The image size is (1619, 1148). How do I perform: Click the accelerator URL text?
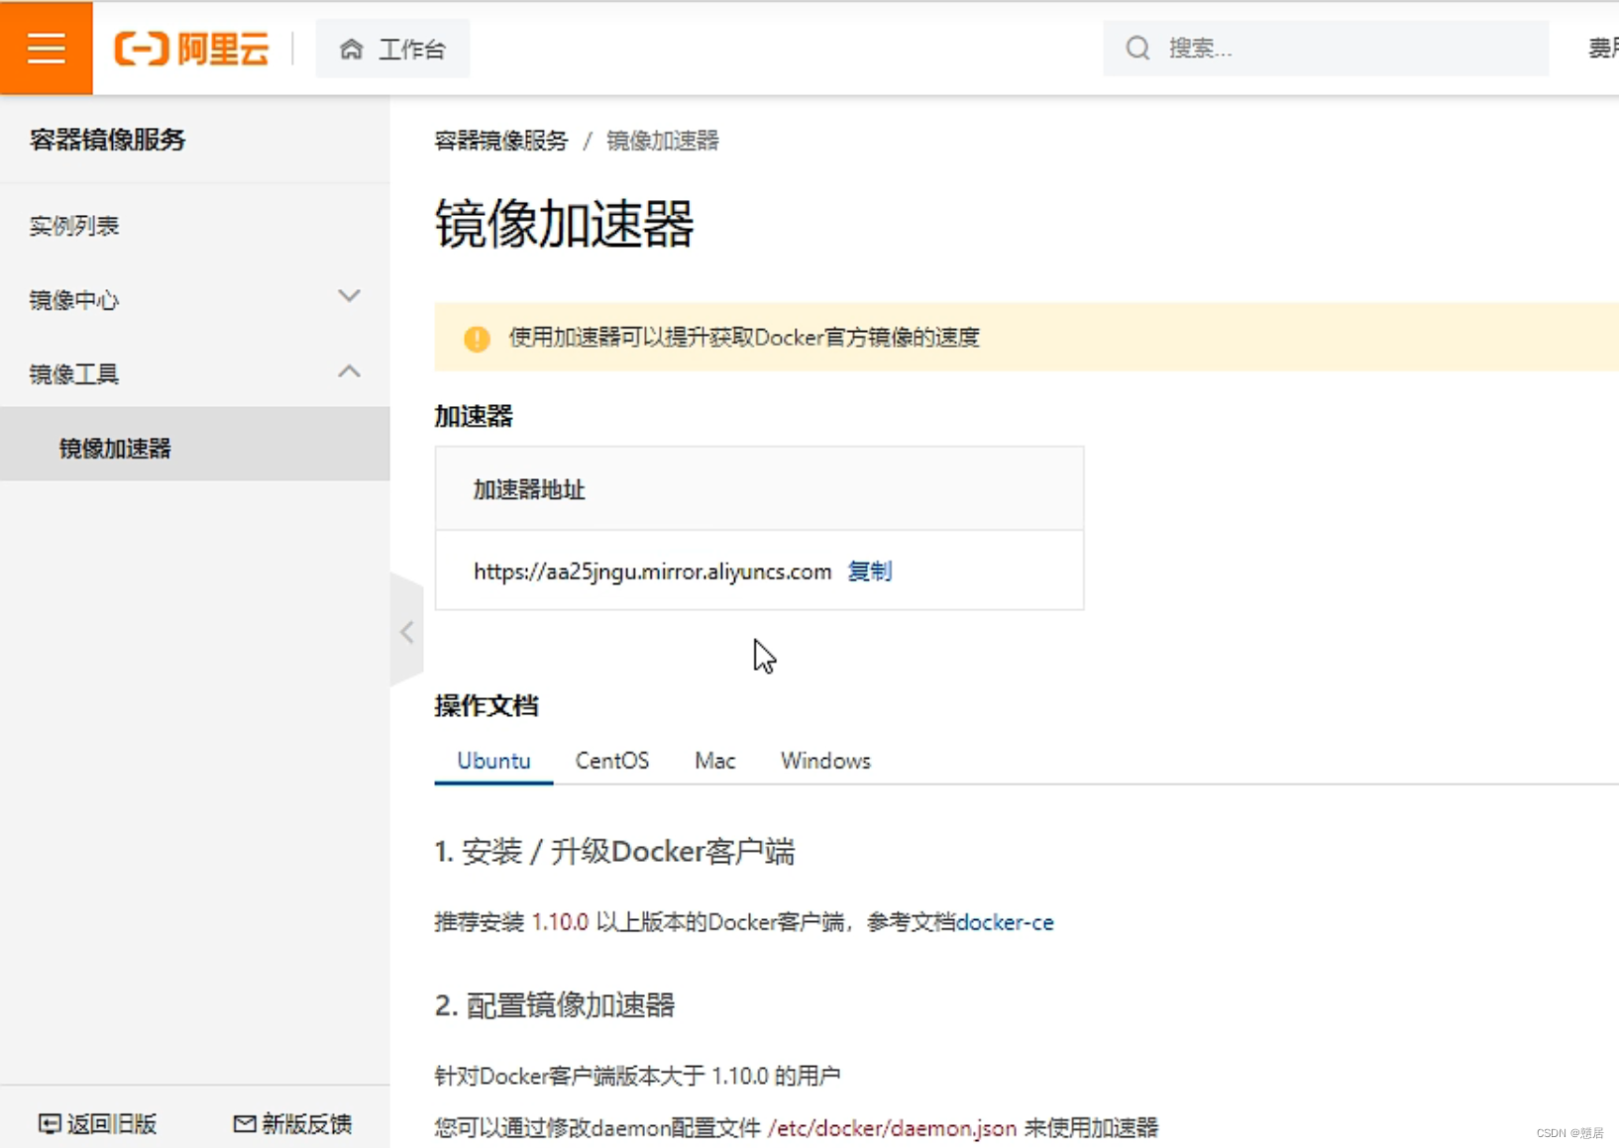pos(652,572)
